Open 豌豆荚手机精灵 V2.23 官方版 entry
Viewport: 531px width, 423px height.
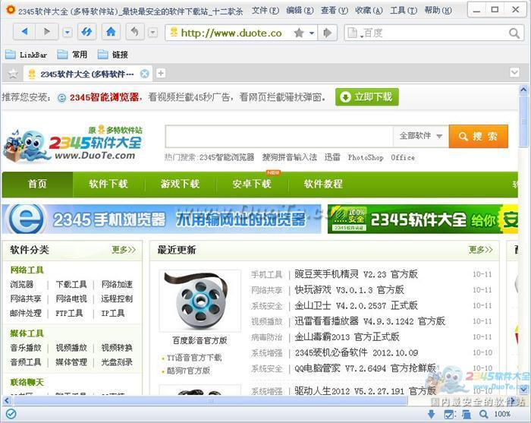[x=356, y=274]
